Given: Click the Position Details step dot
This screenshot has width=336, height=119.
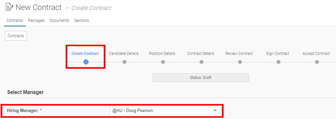Looking at the screenshot, I should (163, 62).
